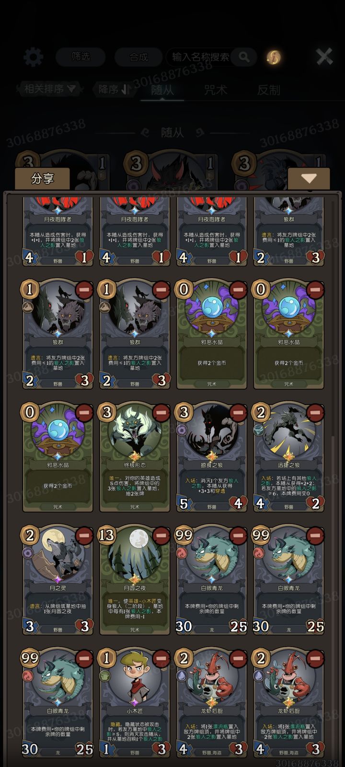Open the 筛选 filter options

[x=80, y=57]
